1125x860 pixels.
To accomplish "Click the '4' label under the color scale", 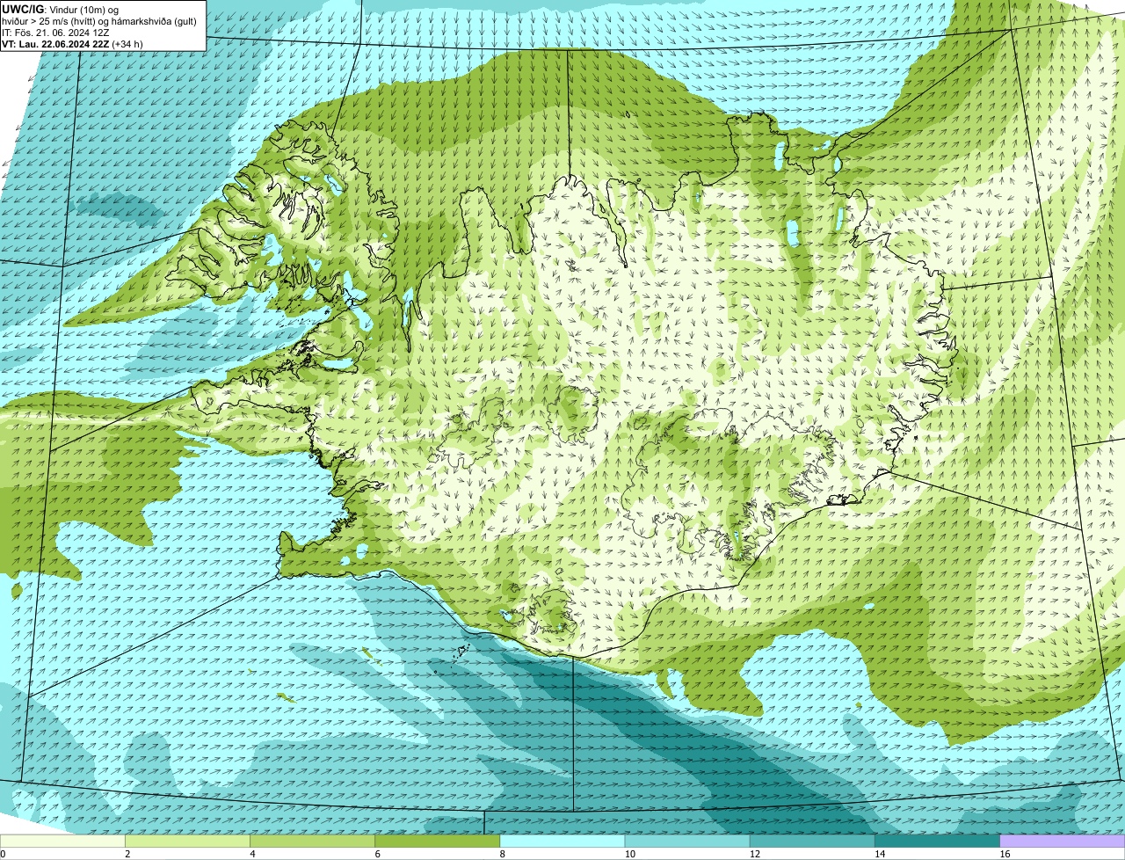I will click(252, 854).
